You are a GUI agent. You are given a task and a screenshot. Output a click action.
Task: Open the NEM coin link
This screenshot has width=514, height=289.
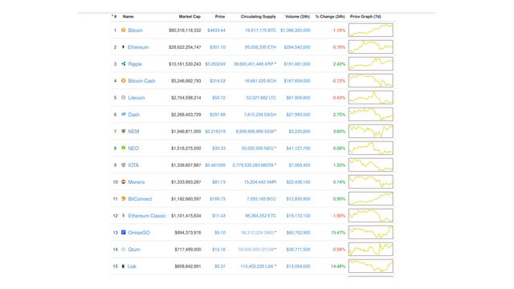coord(133,132)
